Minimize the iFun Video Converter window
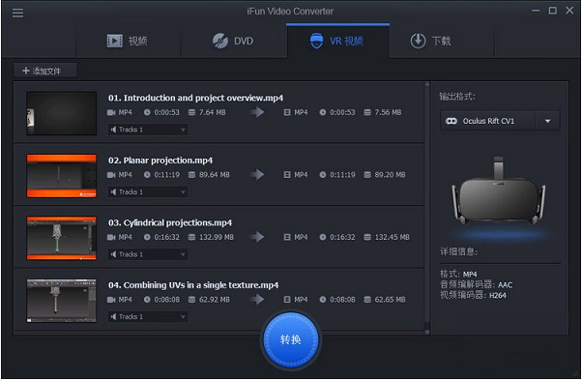 pos(536,11)
